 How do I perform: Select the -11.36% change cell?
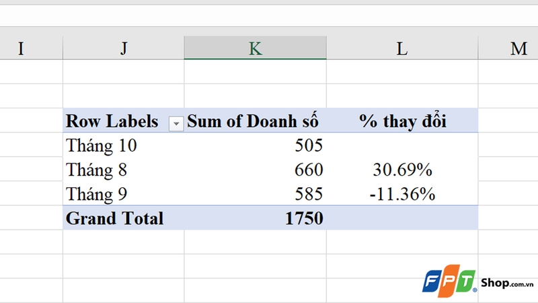[402, 194]
